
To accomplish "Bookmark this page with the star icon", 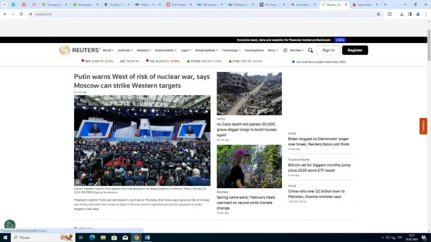I will tap(378, 14).
